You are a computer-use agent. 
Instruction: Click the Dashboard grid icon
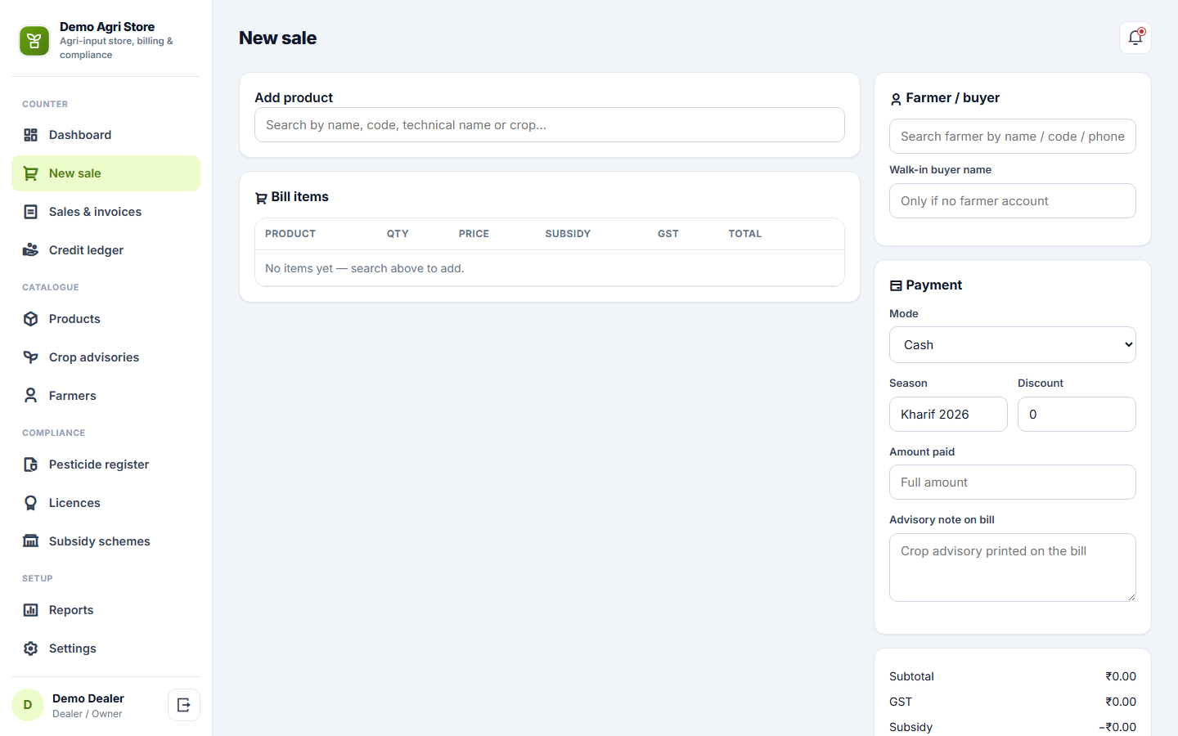point(30,135)
